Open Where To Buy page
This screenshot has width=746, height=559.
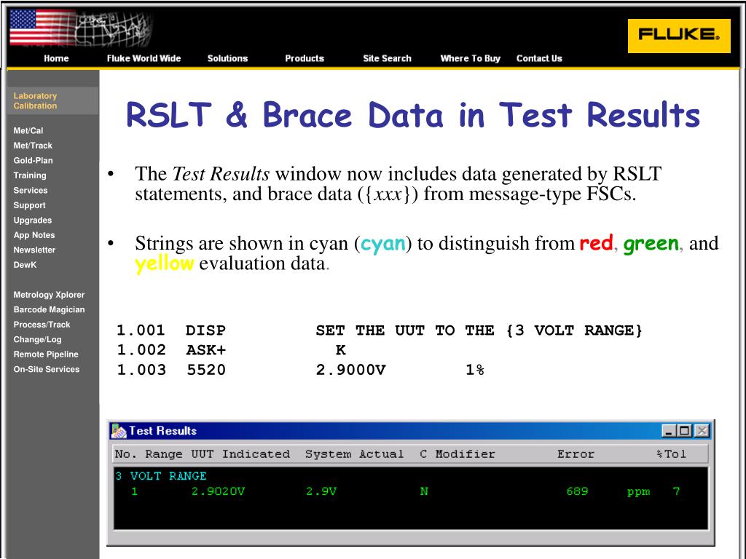tap(470, 58)
